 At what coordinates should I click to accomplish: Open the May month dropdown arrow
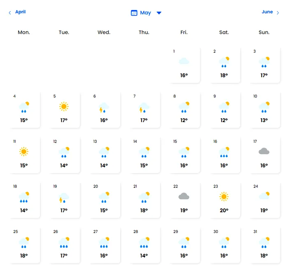pyautogui.click(x=159, y=13)
